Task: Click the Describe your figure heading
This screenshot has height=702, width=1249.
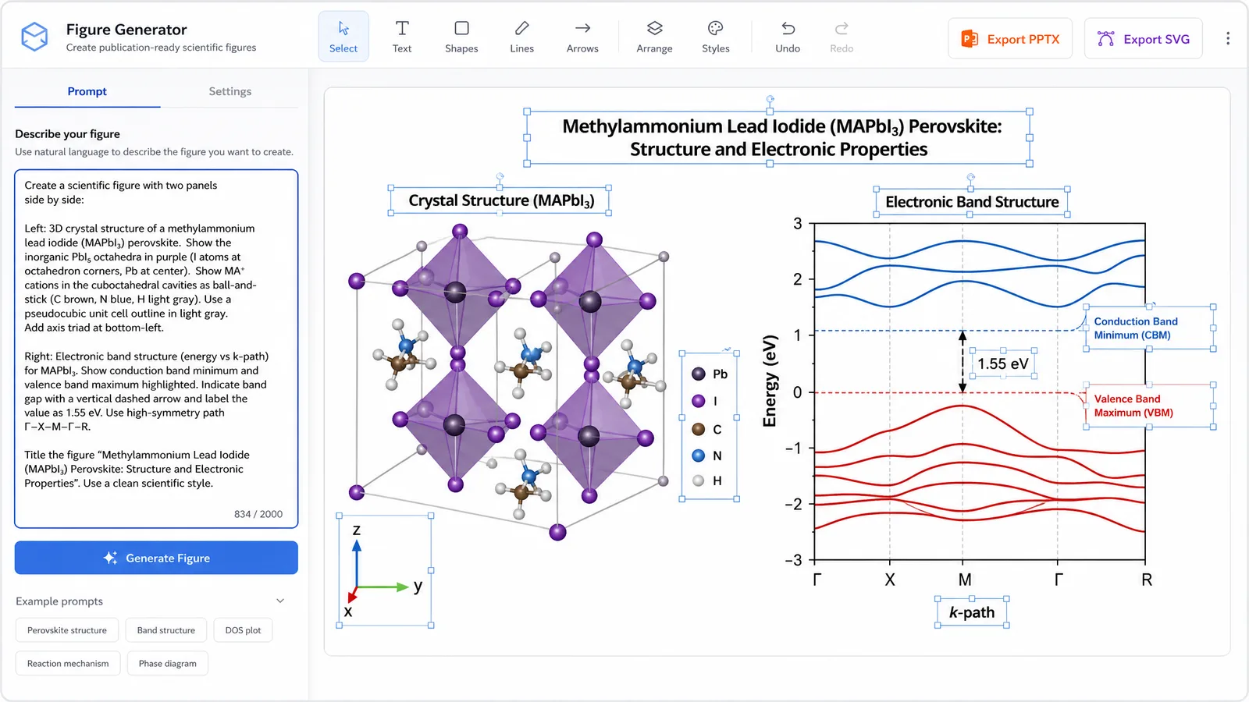Action: [x=68, y=134]
